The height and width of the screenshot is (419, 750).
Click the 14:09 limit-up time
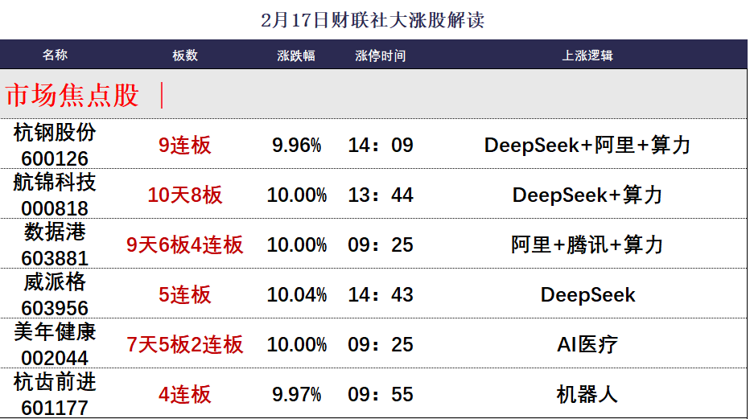click(x=381, y=146)
